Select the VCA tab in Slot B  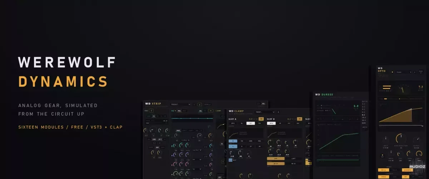[298, 123]
